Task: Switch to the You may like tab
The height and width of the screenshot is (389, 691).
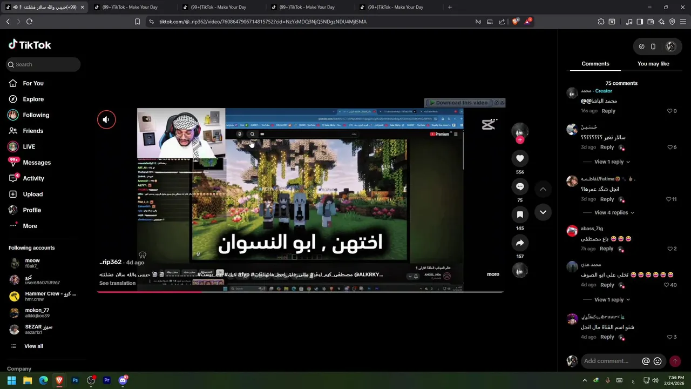Action: pos(653,64)
